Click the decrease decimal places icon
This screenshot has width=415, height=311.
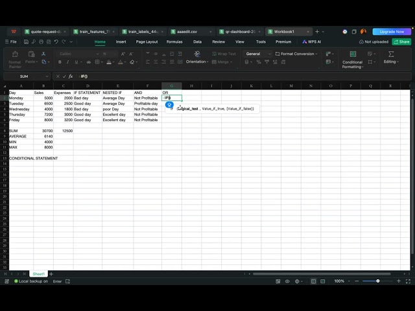(283, 62)
